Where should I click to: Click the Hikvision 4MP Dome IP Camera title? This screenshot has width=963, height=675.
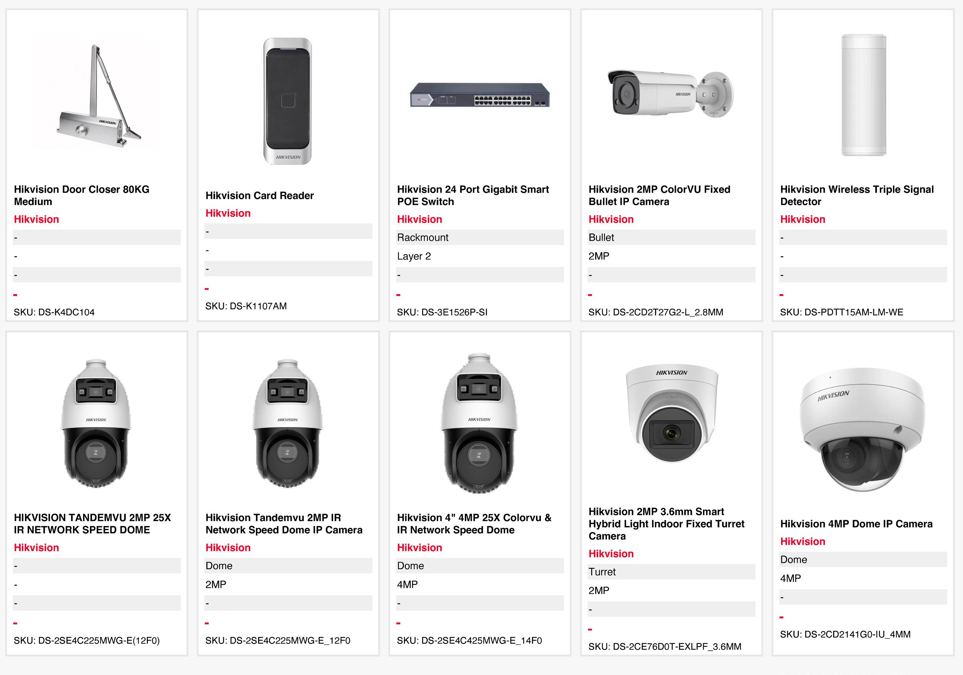pyautogui.click(x=856, y=524)
